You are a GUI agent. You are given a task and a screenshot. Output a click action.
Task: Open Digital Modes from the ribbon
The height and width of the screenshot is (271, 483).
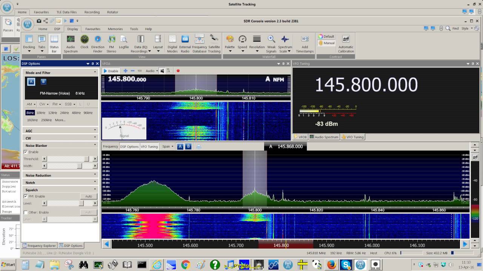(x=172, y=44)
